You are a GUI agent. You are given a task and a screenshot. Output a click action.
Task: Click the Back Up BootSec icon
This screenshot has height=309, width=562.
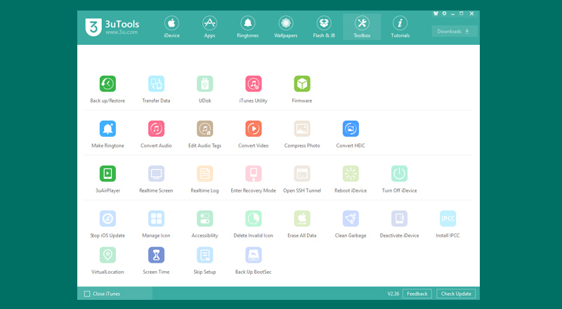point(253,256)
